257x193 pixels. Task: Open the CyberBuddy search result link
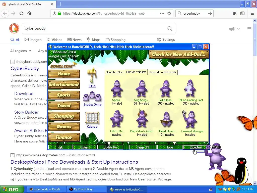pos(25,68)
